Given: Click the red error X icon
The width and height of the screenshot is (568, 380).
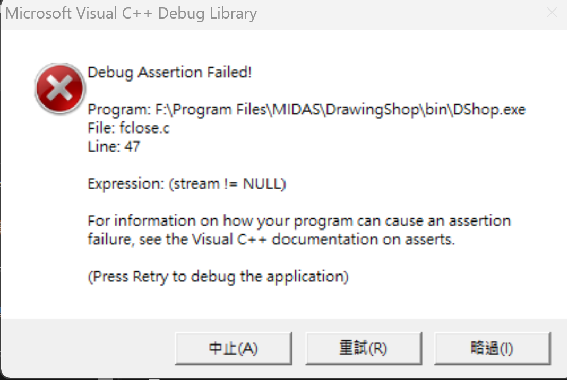Looking at the screenshot, I should [x=59, y=89].
